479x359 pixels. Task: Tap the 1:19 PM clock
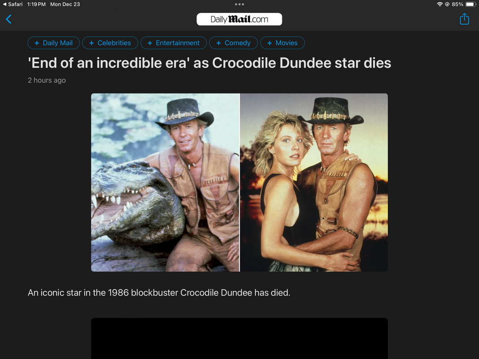pos(36,4)
